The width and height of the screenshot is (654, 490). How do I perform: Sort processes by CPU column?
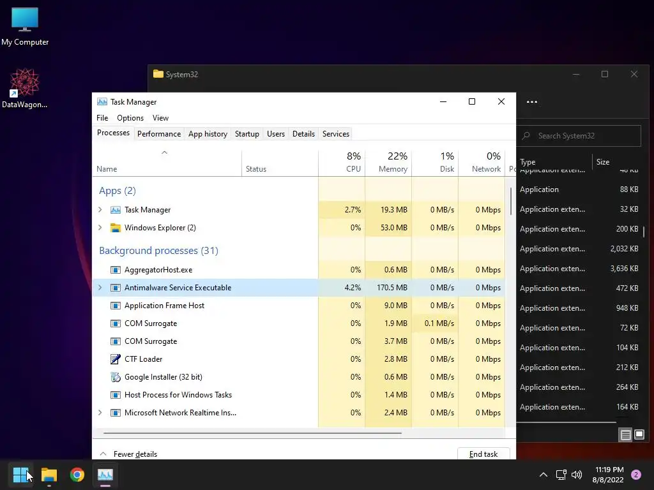(342, 163)
